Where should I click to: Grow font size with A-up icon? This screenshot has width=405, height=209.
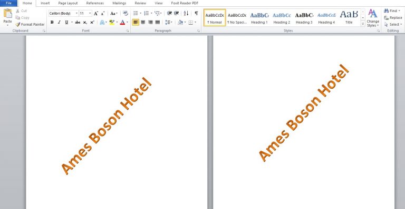(x=96, y=13)
